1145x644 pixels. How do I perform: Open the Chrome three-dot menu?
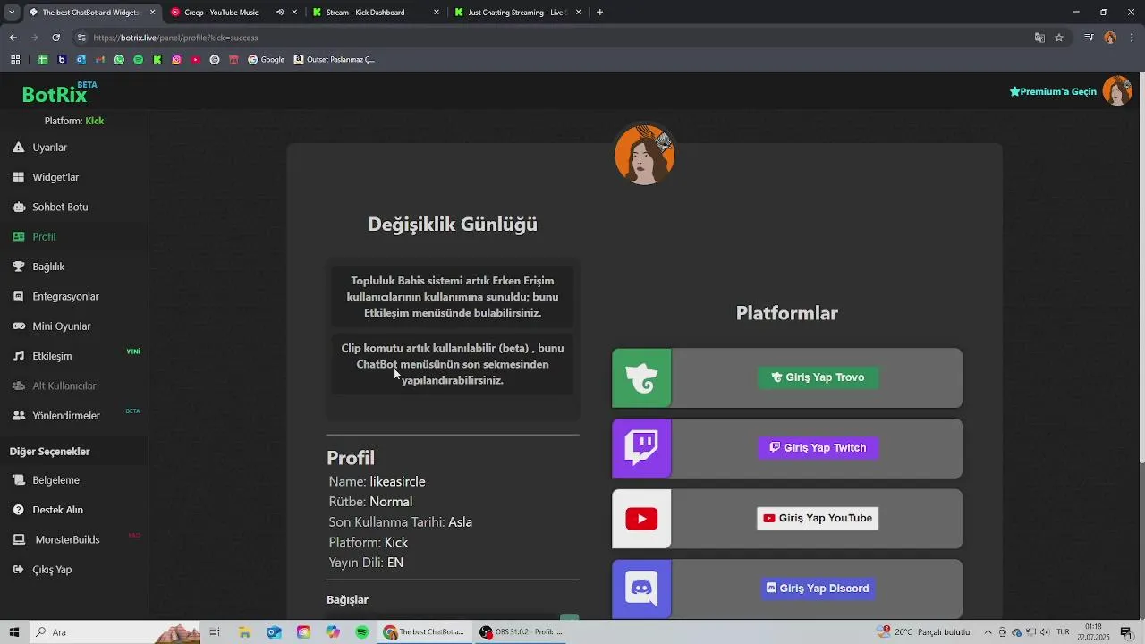click(1132, 38)
